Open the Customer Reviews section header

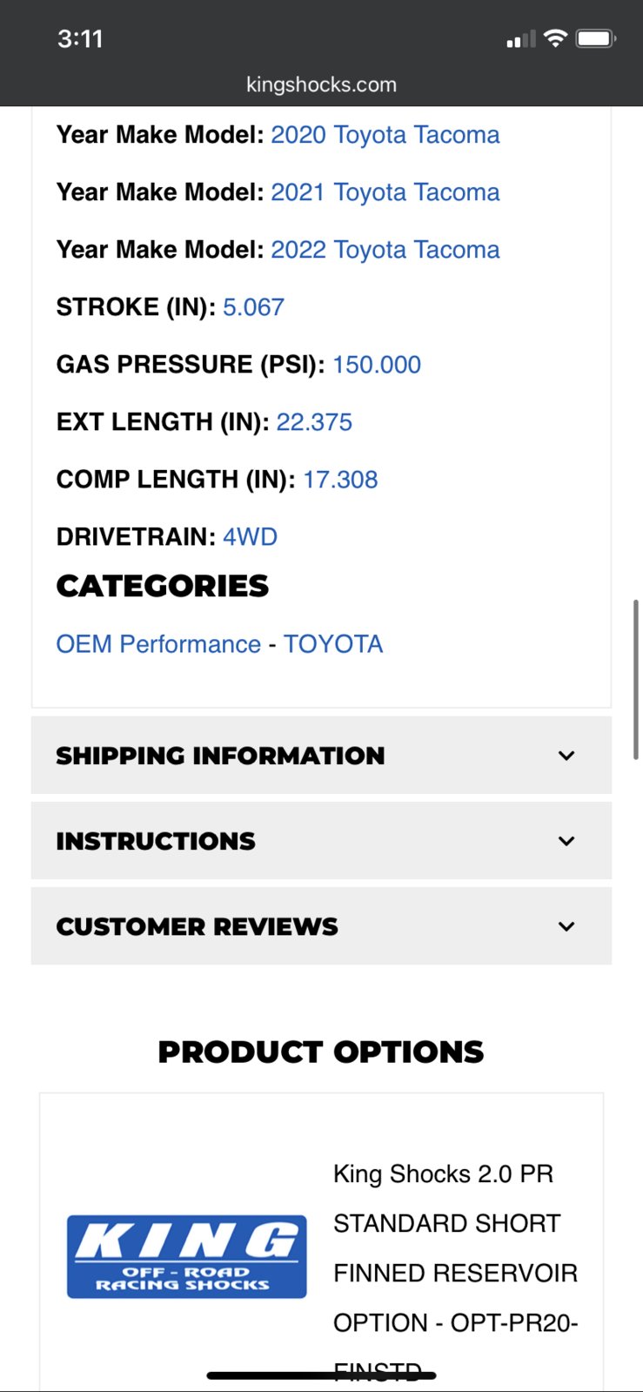pyautogui.click(x=321, y=925)
